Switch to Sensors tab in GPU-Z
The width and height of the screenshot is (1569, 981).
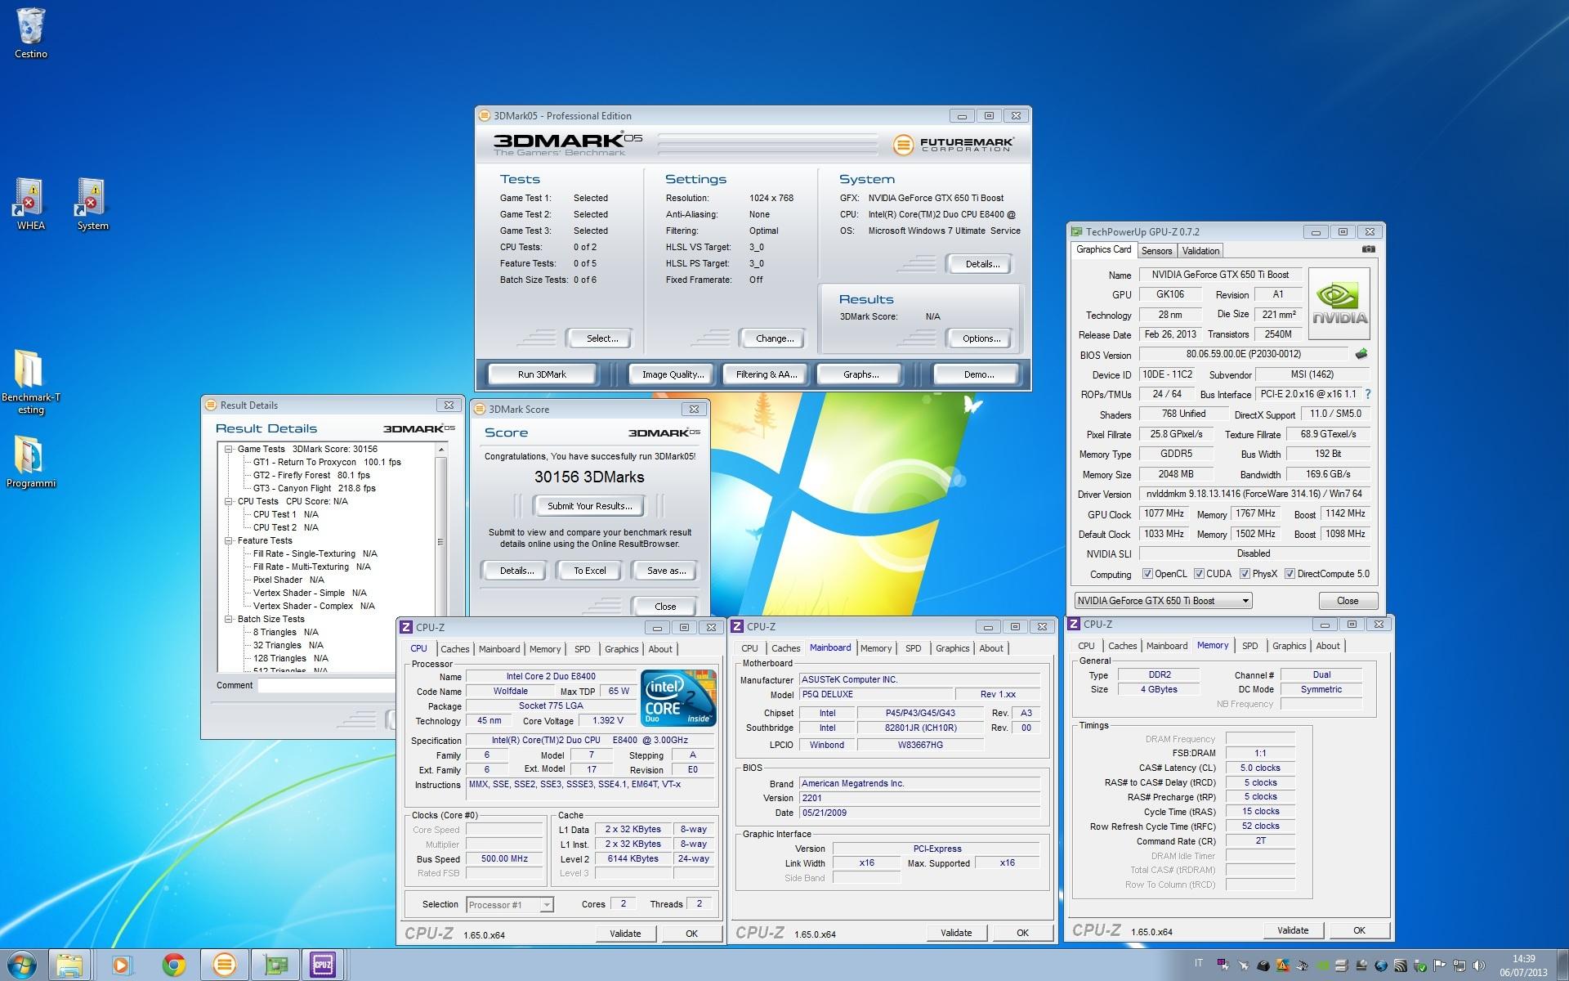[1156, 251]
